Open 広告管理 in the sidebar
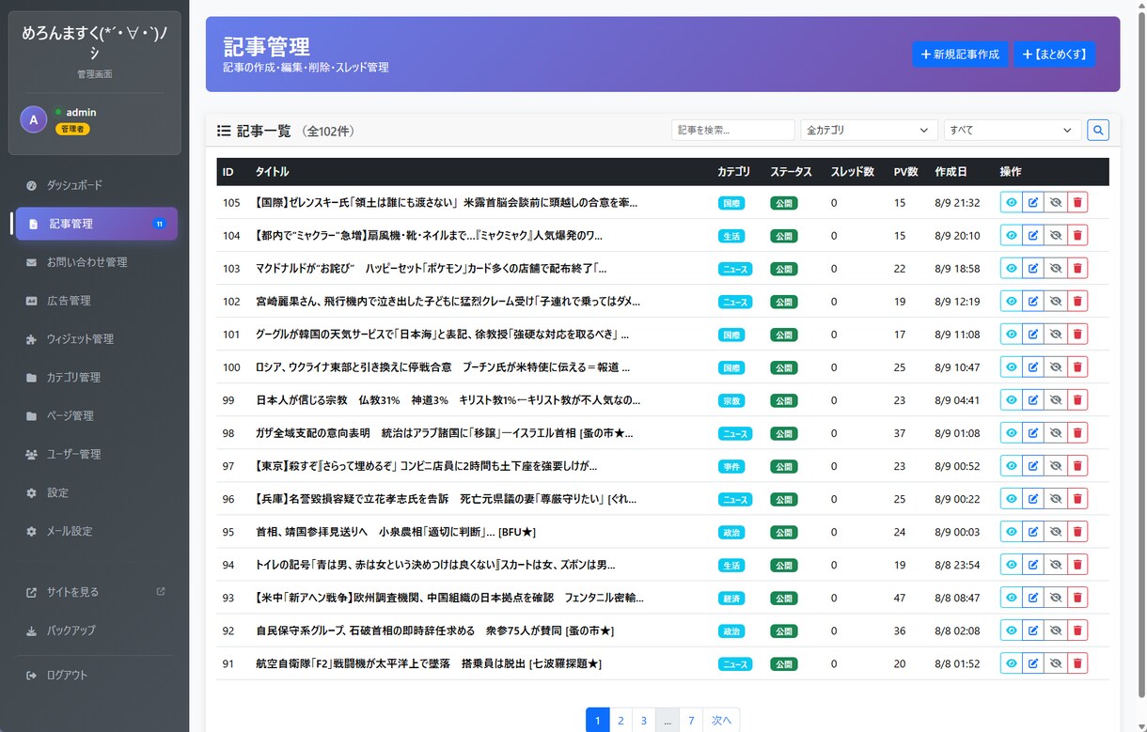Viewport: 1147px width, 732px height. pos(94,301)
